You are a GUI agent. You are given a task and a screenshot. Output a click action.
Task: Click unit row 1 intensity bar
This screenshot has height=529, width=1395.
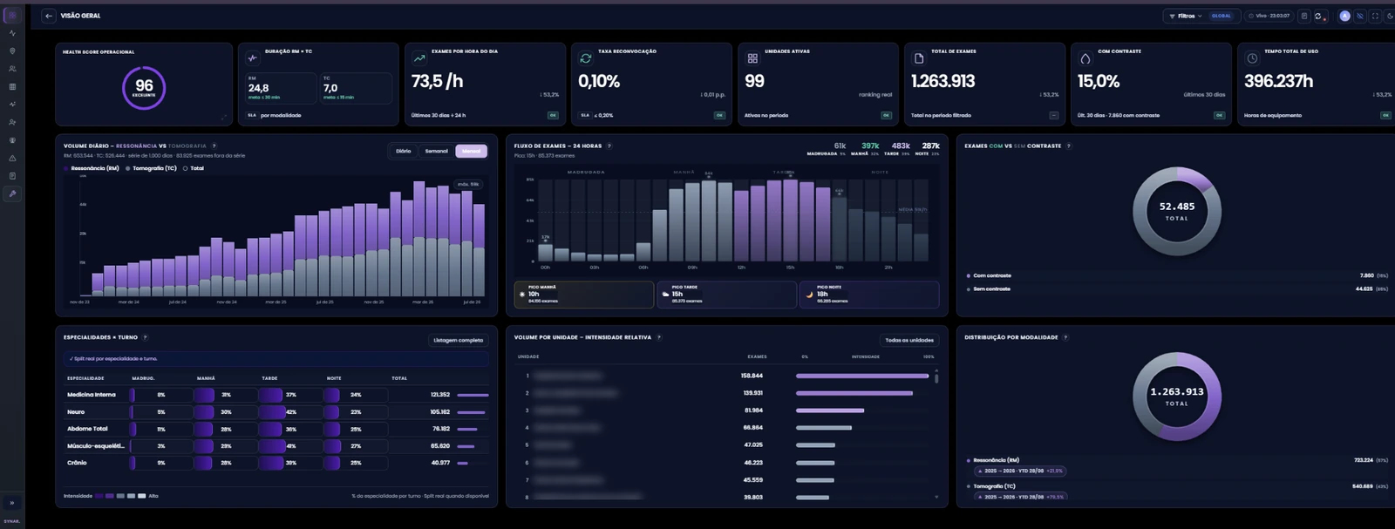(862, 376)
